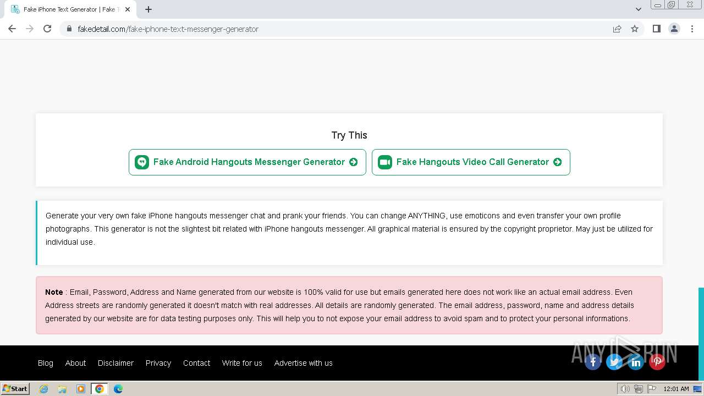Open media player from taskbar

(x=81, y=389)
